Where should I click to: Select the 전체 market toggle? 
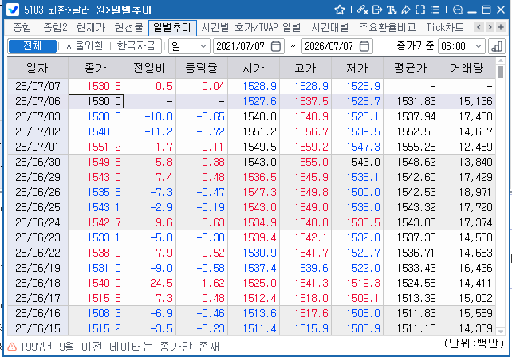coord(33,46)
